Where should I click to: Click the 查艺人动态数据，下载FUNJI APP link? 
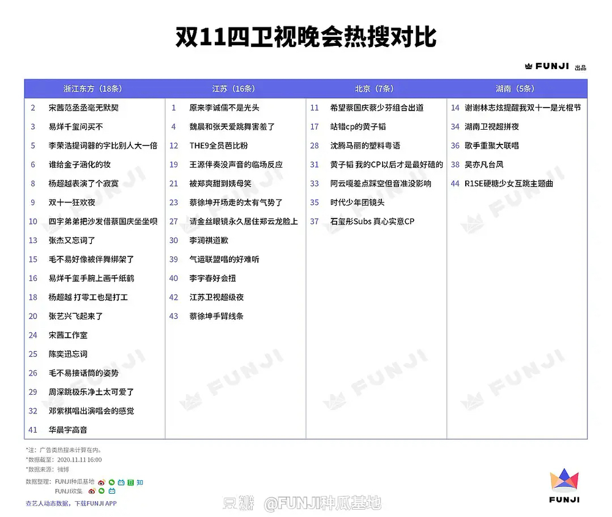click(x=71, y=504)
